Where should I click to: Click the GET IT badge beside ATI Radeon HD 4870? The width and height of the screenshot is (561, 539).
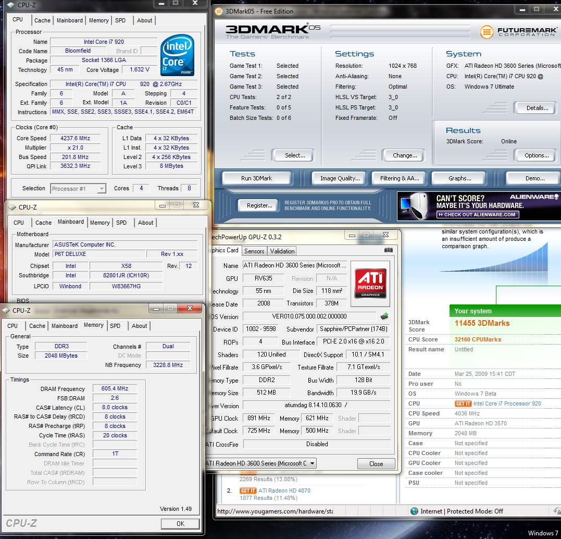[248, 491]
